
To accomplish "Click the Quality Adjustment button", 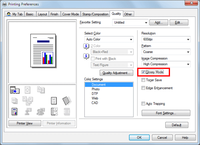I will (116, 73).
